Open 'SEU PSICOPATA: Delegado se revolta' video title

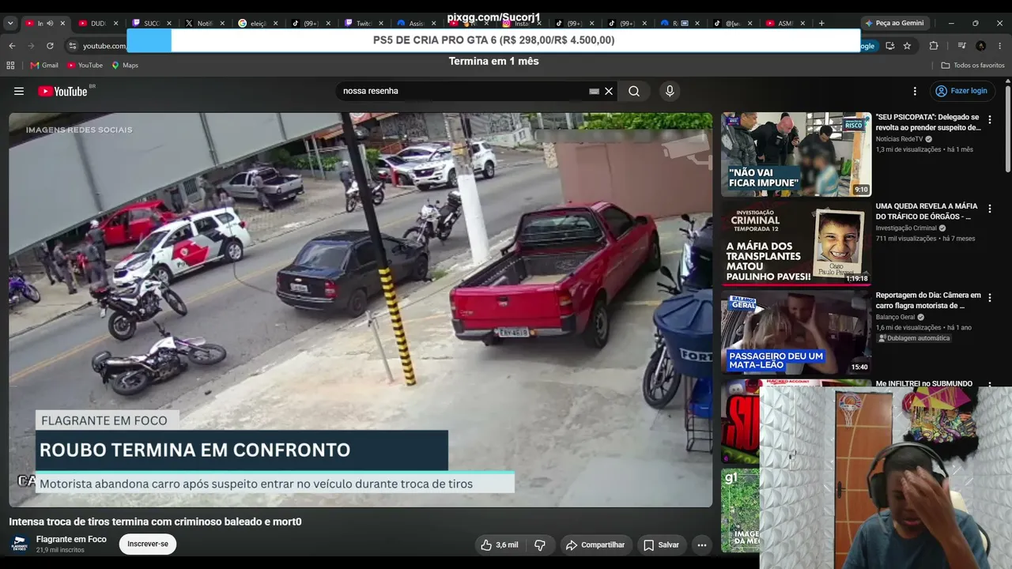pyautogui.click(x=928, y=122)
